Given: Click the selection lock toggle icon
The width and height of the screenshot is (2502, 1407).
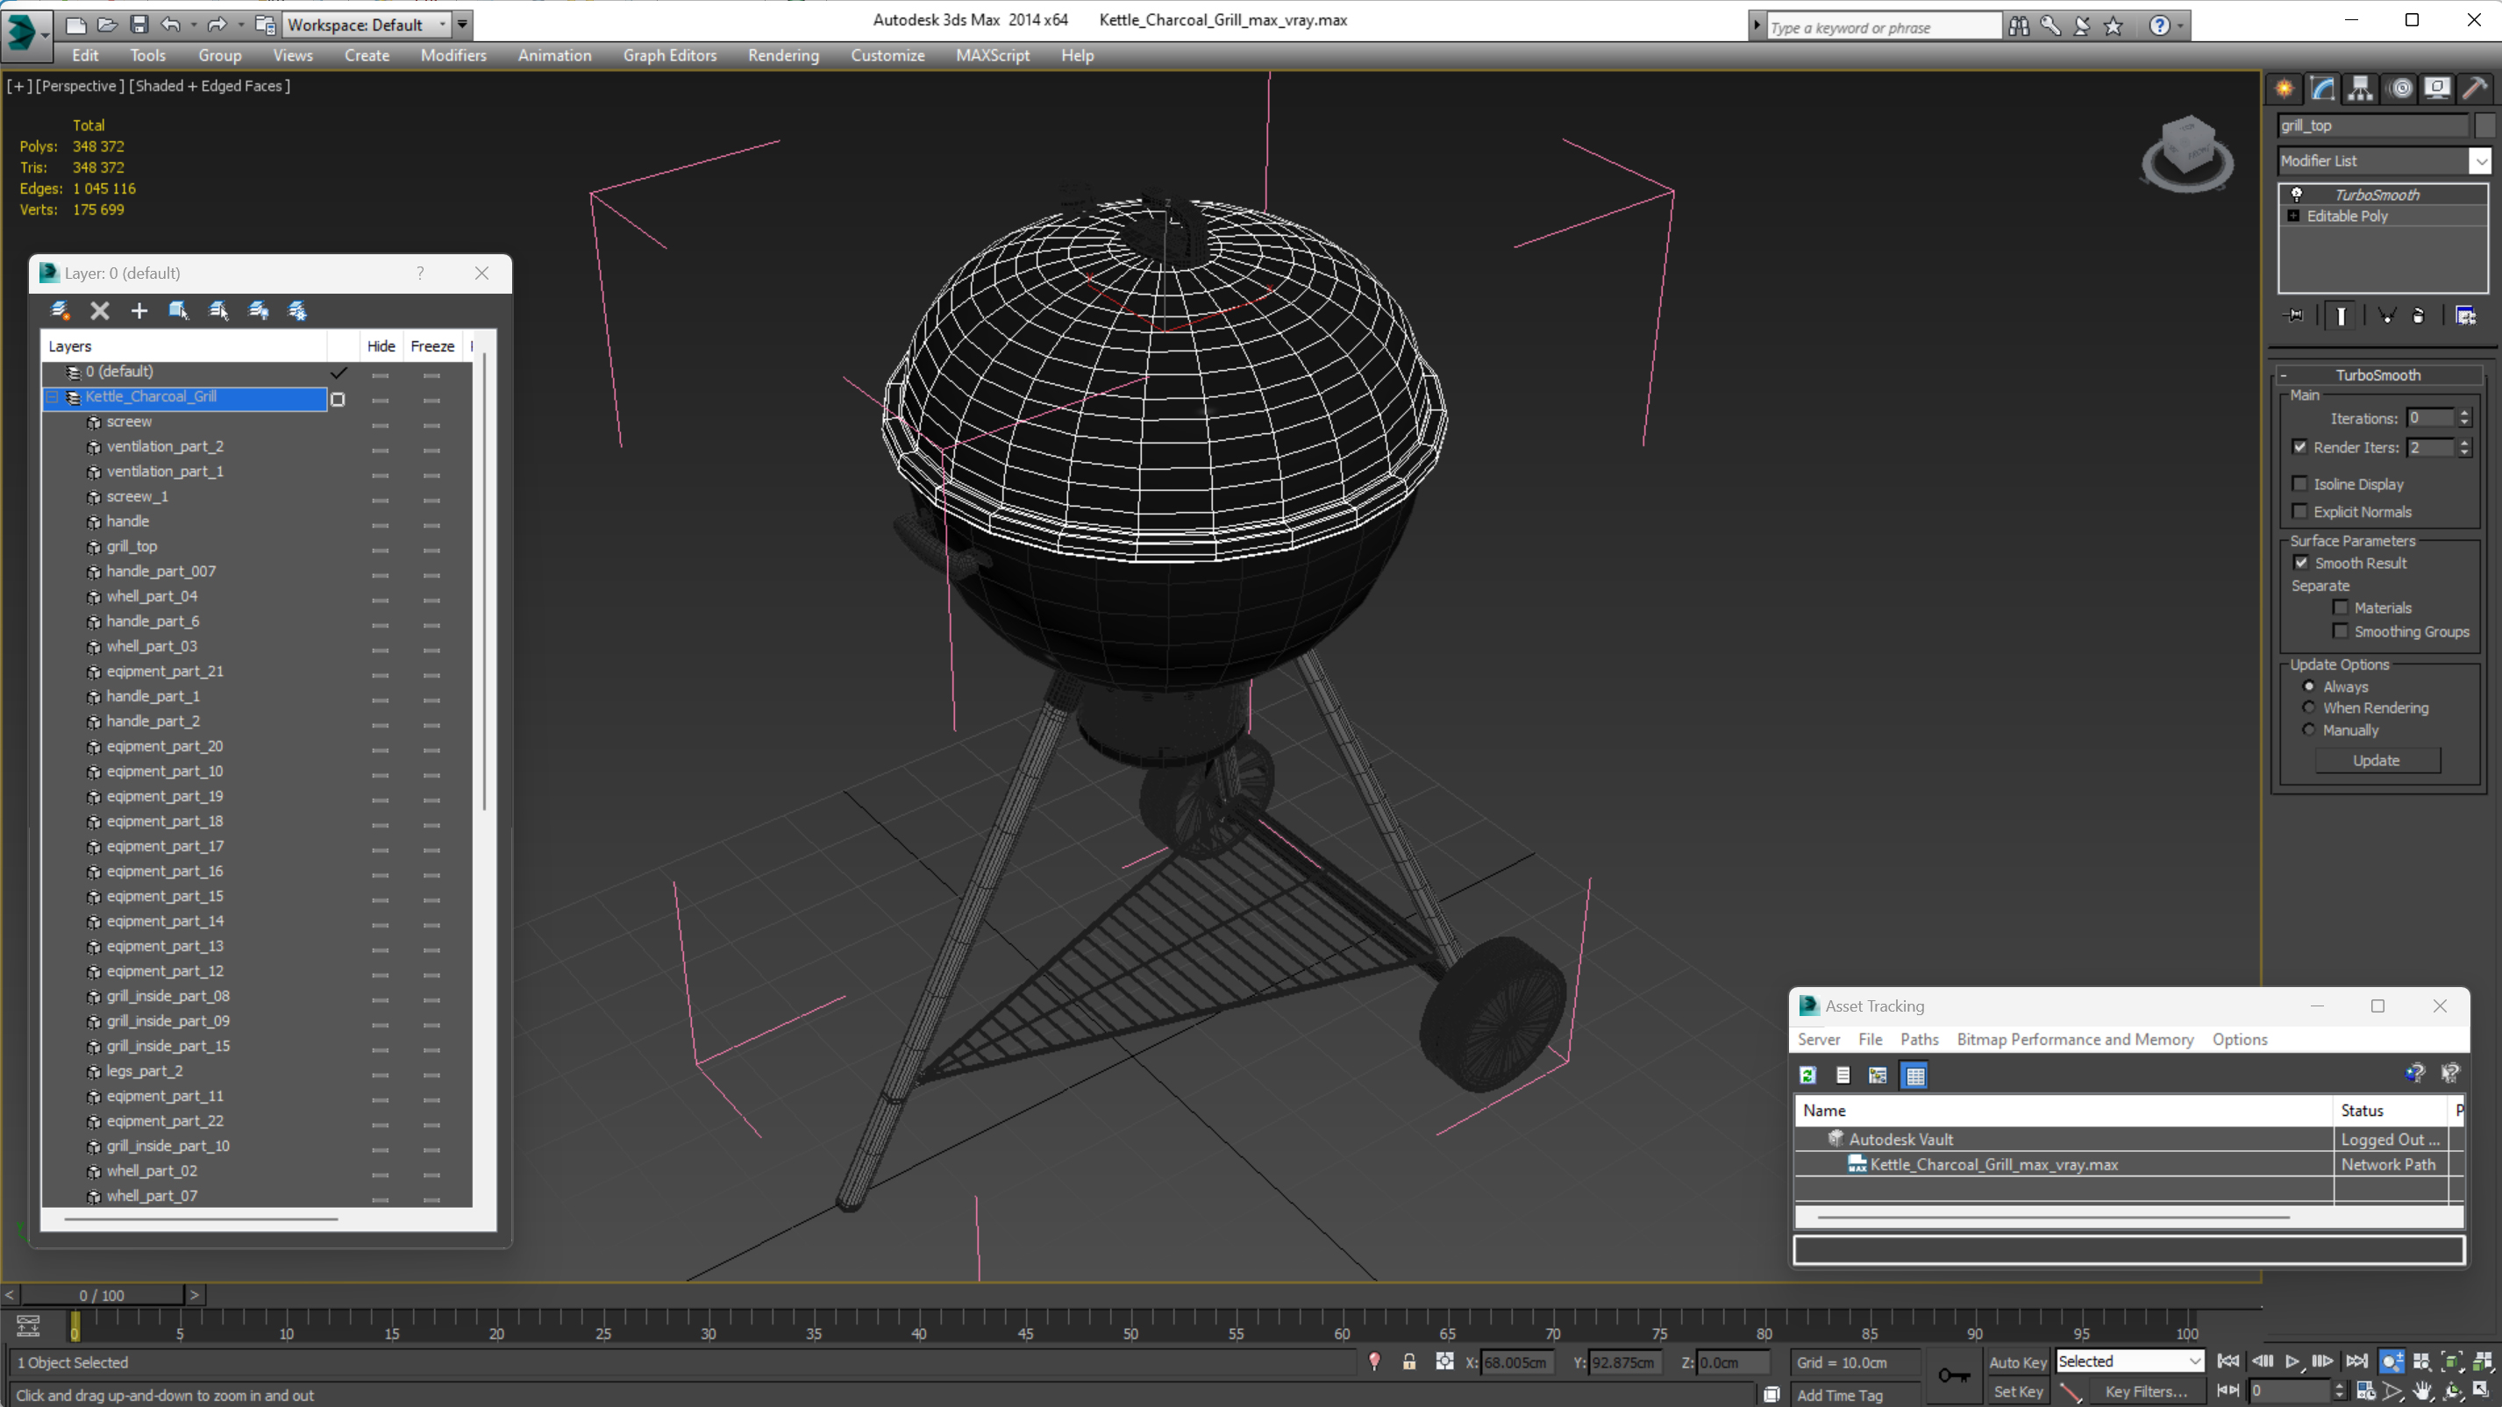Looking at the screenshot, I should pos(1408,1361).
